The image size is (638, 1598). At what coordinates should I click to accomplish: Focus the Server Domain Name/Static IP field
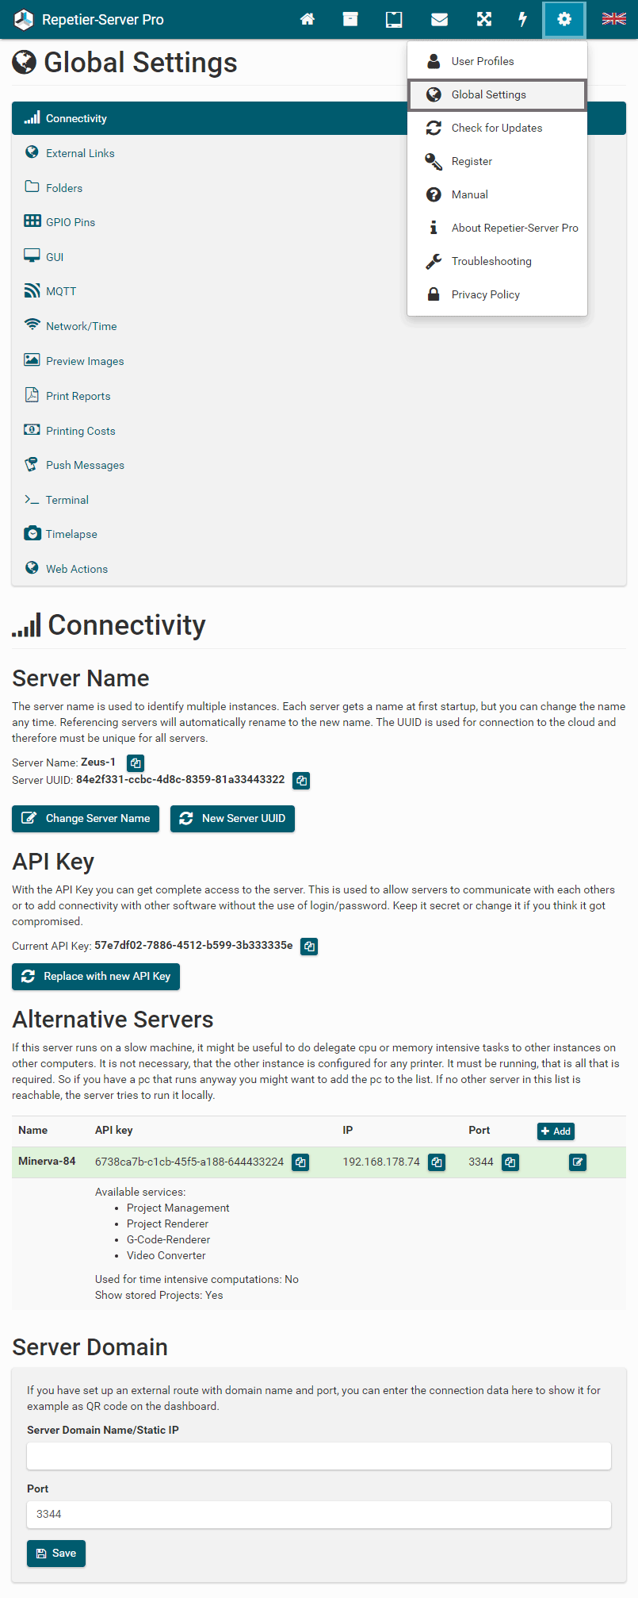319,1456
